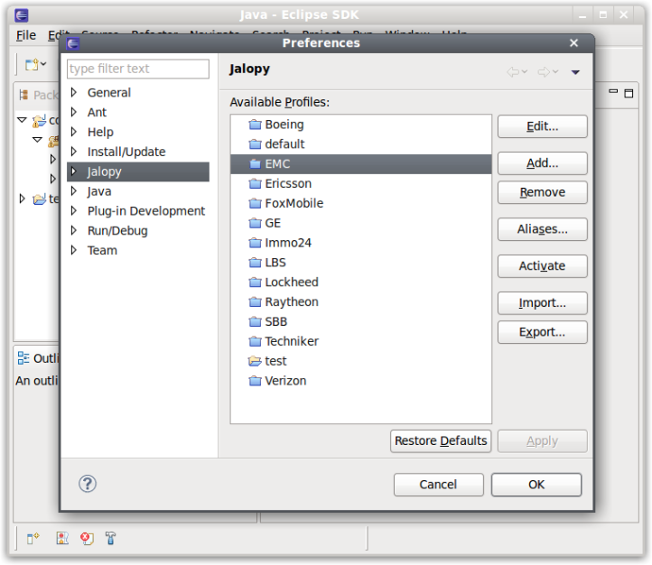Image resolution: width=652 pixels, height=565 pixels.
Task: Click the Edit... button
Action: (x=542, y=126)
